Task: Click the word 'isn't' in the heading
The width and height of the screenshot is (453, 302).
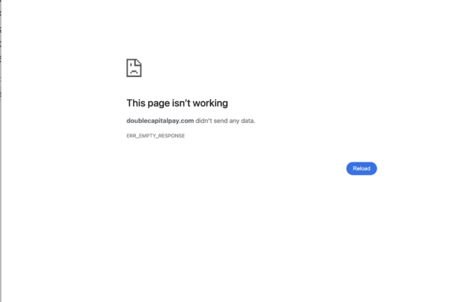Action: [181, 103]
